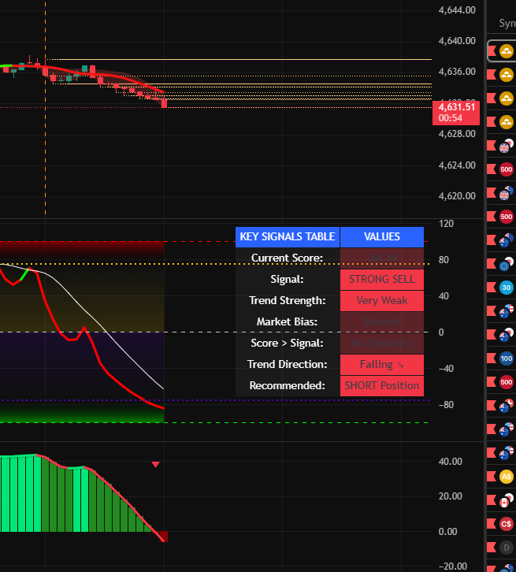Viewport: 516px width, 572px height.
Task: Select the EU flag currency pair icon
Action: [507, 265]
